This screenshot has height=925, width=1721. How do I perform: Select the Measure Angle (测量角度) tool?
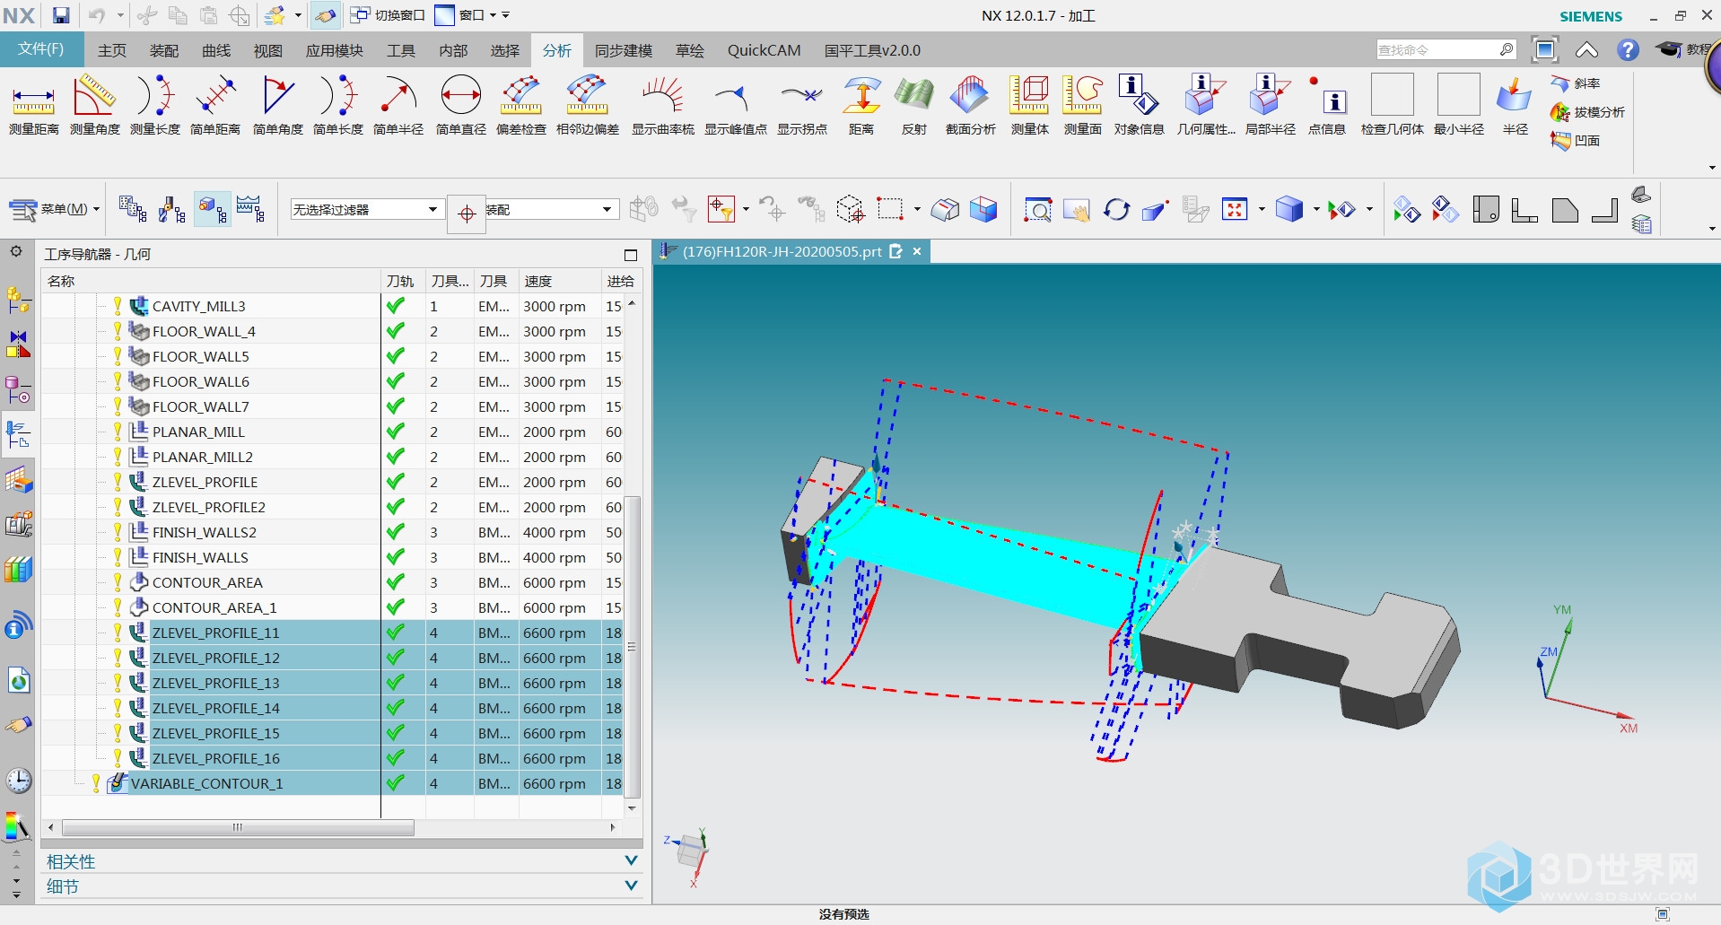(94, 106)
